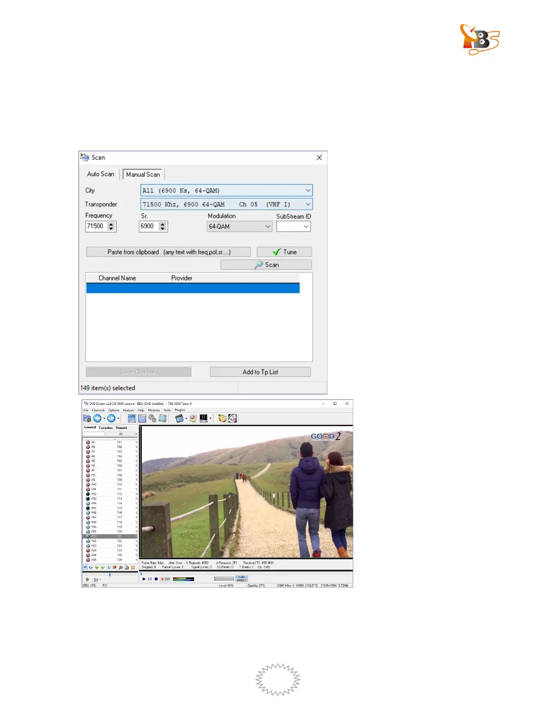Click the Scan button in Scan dialog
The width and height of the screenshot is (555, 719).
tap(266, 265)
